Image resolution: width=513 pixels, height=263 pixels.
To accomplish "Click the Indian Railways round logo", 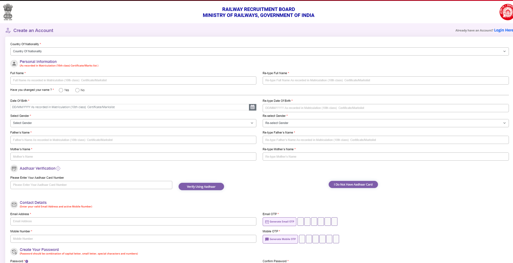I will 506,12.
